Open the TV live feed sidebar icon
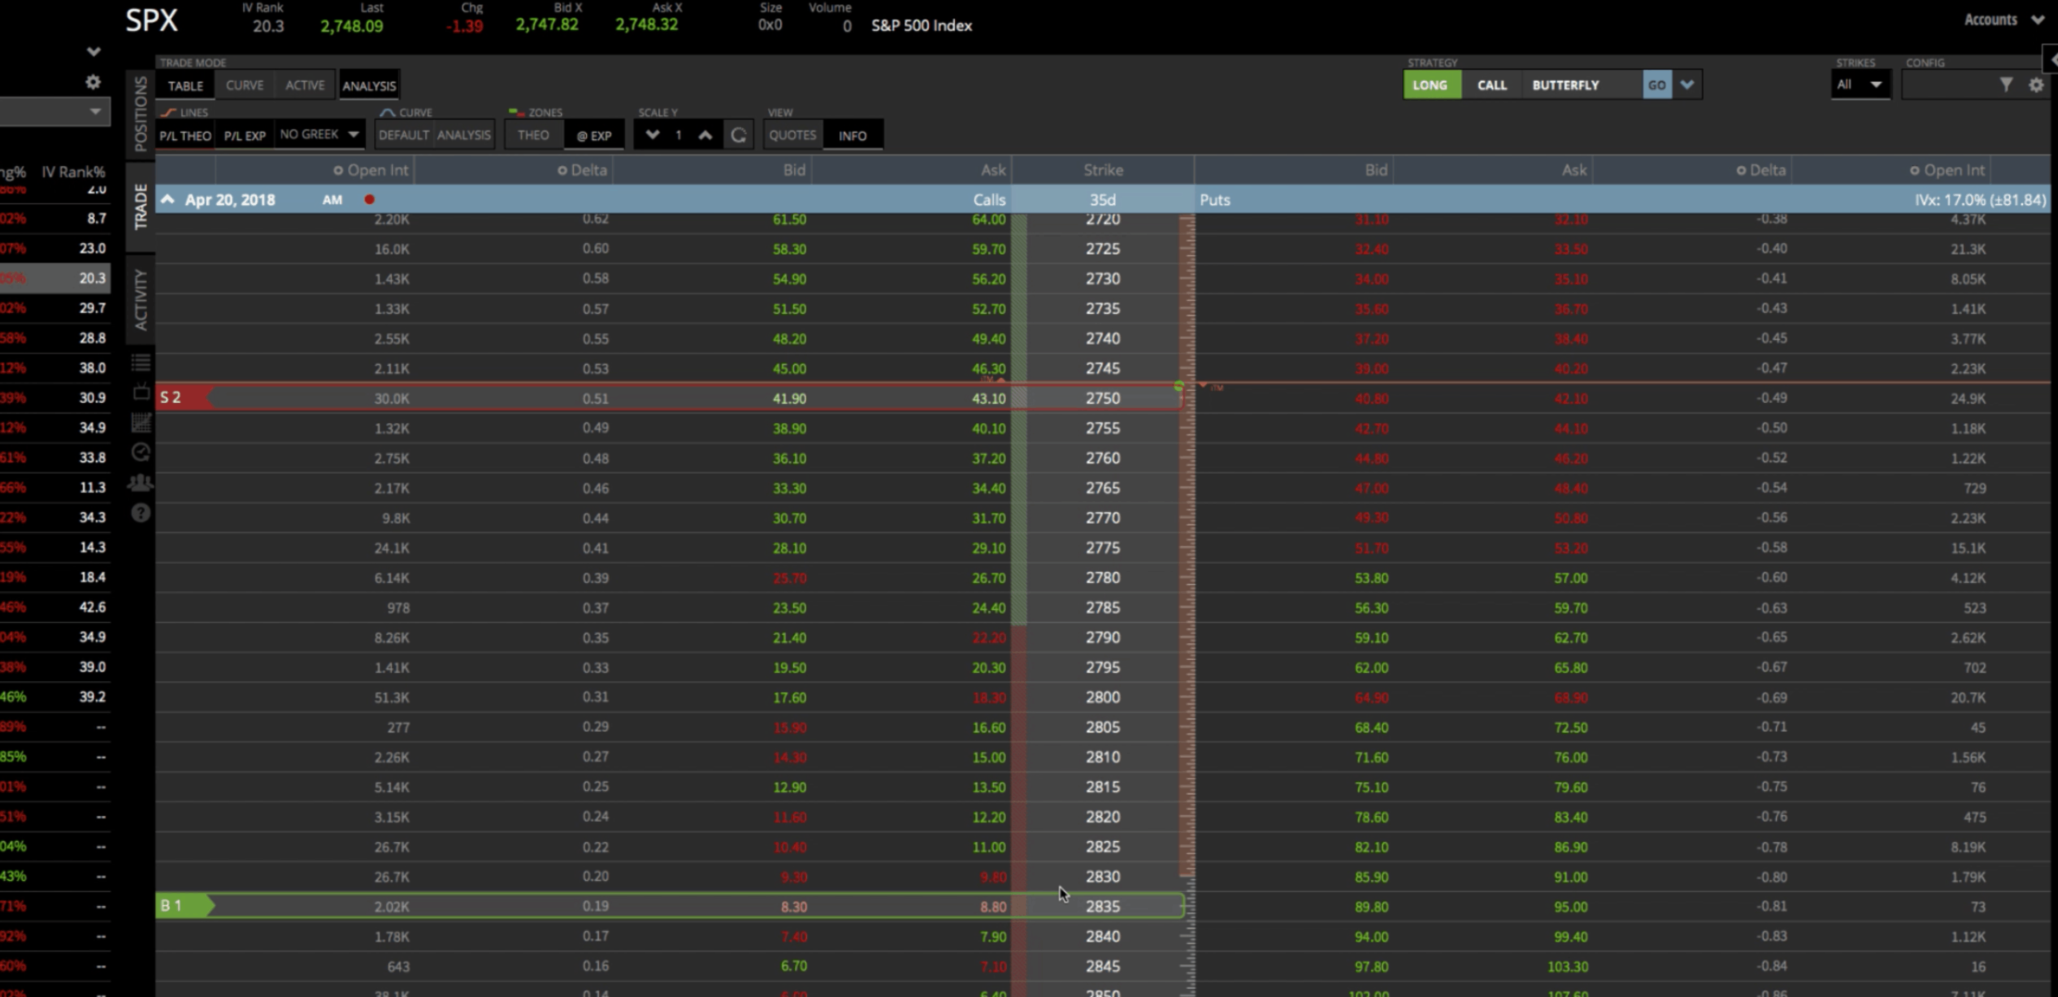Screen dimensions: 2058x997 140,392
